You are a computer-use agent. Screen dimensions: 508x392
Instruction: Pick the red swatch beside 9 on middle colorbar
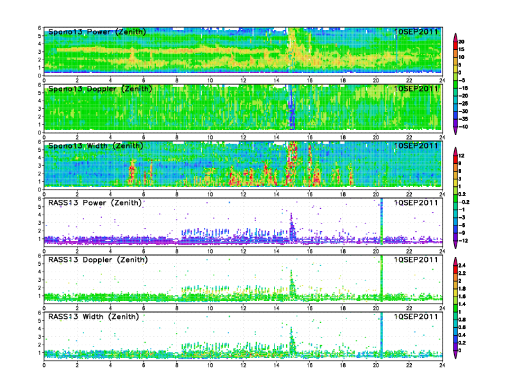(455, 159)
